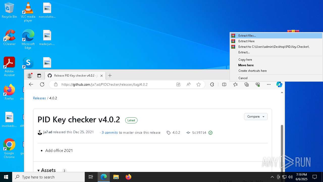Click the Edge profile avatar icon
The image size is (323, 182).
pyautogui.click(x=30, y=75)
